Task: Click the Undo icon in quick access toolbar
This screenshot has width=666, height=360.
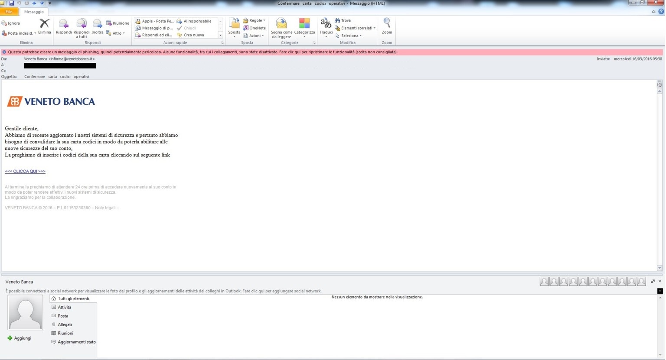Action: coord(19,3)
